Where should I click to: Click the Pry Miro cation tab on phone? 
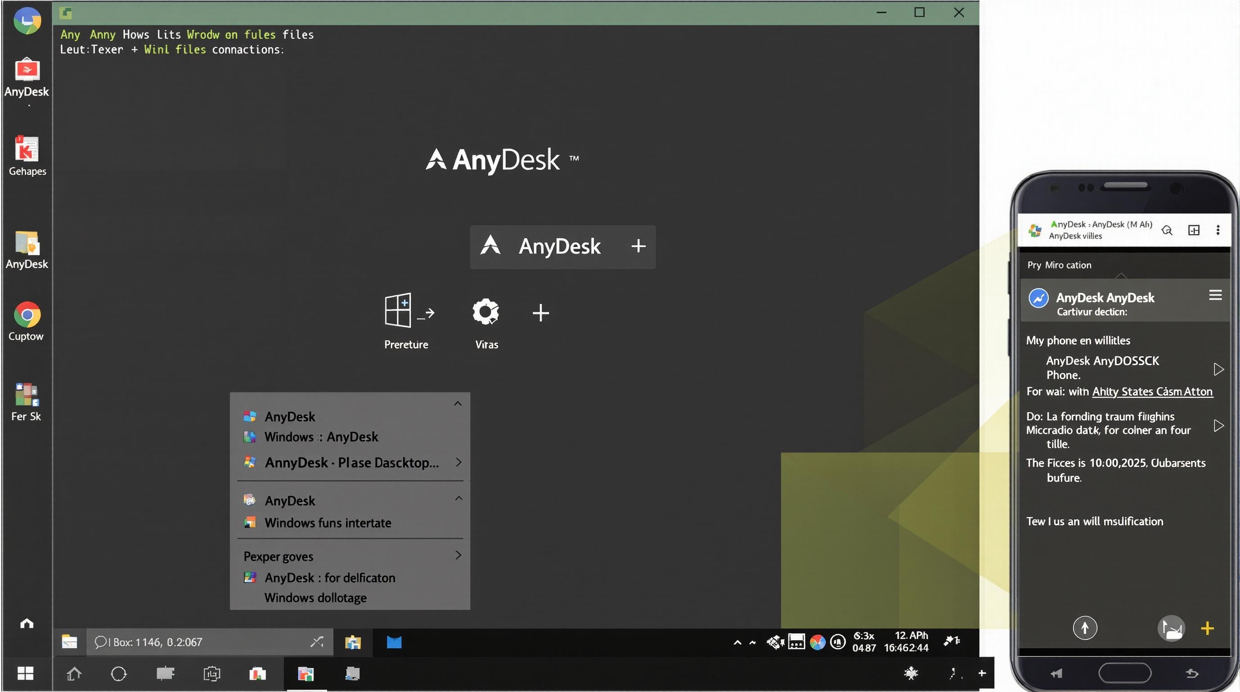click(x=1059, y=264)
